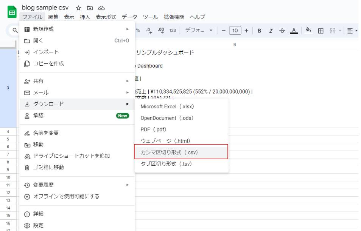
Task: Open the 挿入 menu
Action: pyautogui.click(x=85, y=17)
